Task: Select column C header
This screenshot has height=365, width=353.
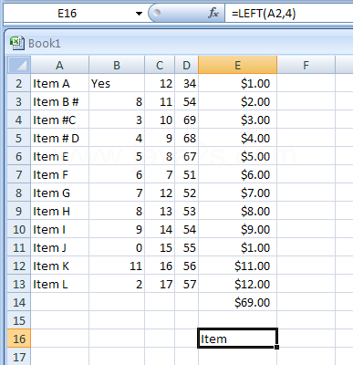Action: [x=160, y=65]
